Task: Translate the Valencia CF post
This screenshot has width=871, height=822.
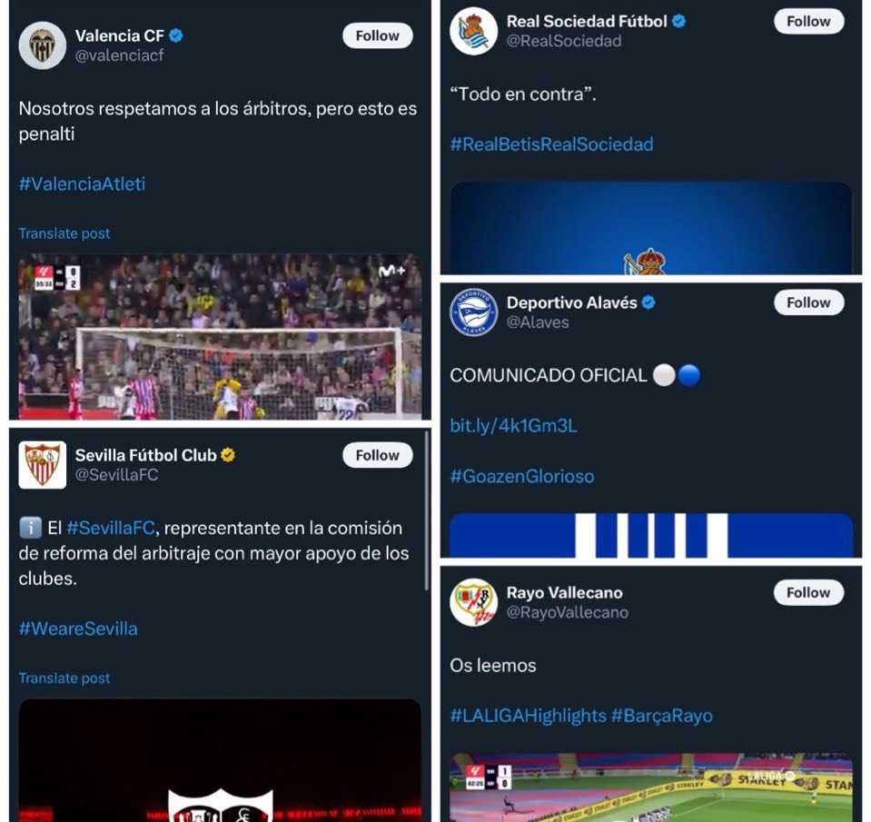Action: (64, 233)
